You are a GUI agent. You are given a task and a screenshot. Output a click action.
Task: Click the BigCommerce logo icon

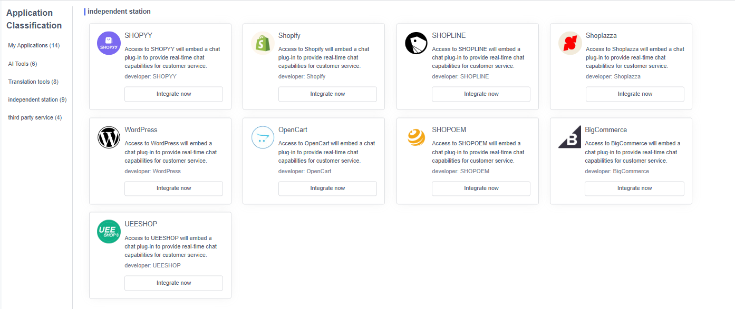(569, 137)
